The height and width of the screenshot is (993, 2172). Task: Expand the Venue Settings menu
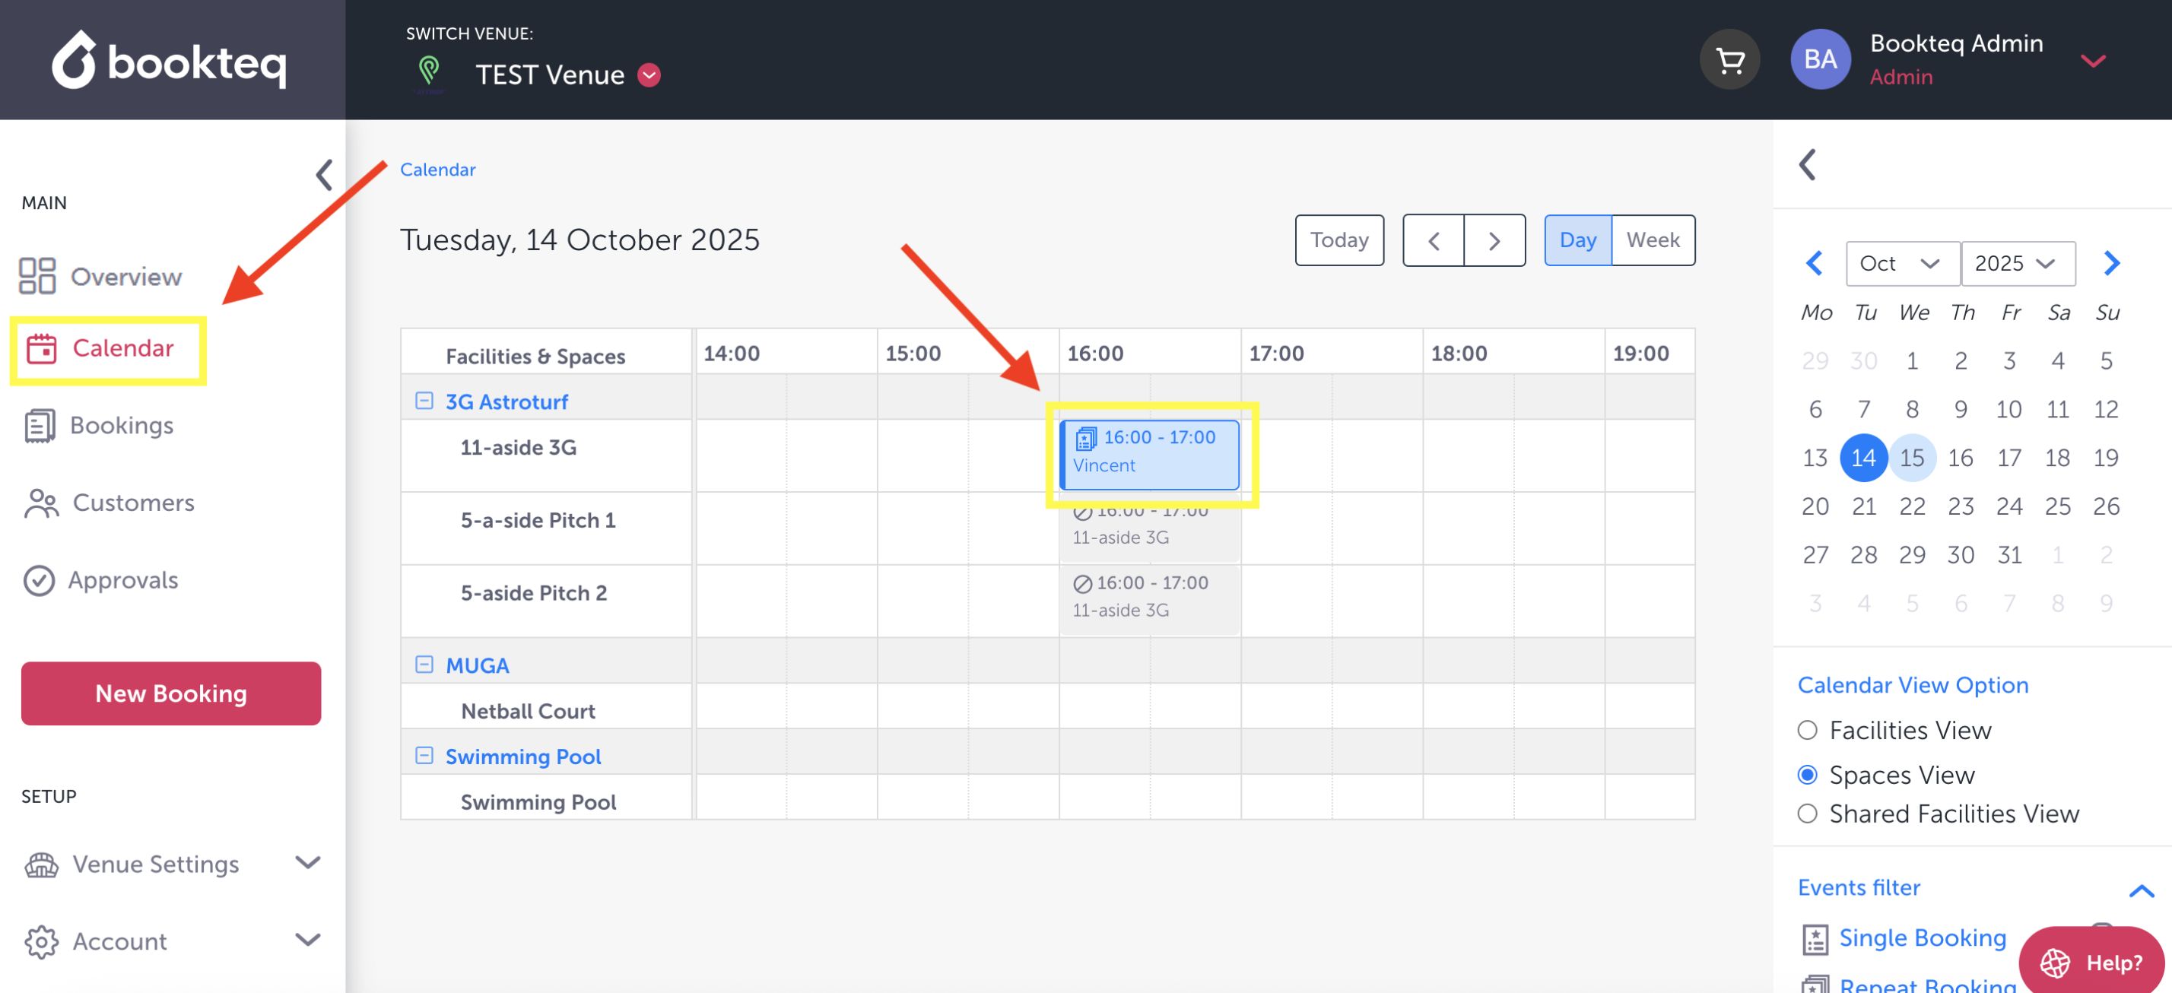(171, 863)
